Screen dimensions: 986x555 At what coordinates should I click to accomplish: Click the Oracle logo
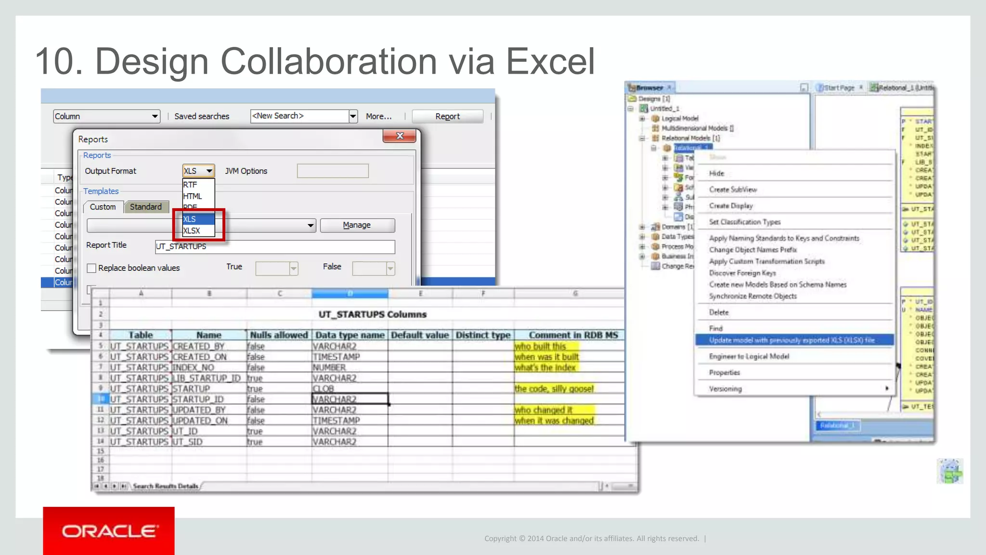[109, 531]
